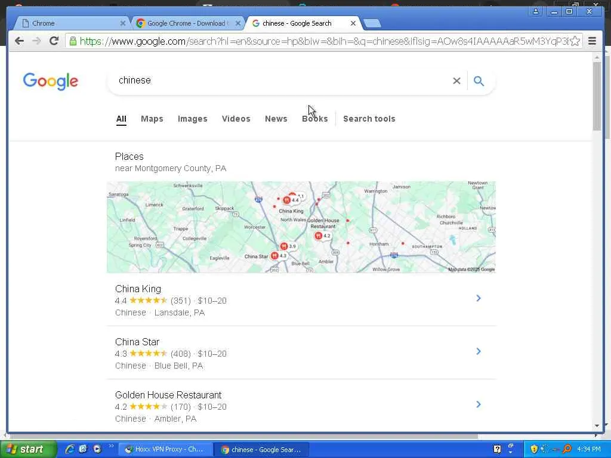611x458 pixels.
Task: Close the 'Google Chrome - Download' tab
Action: point(238,23)
